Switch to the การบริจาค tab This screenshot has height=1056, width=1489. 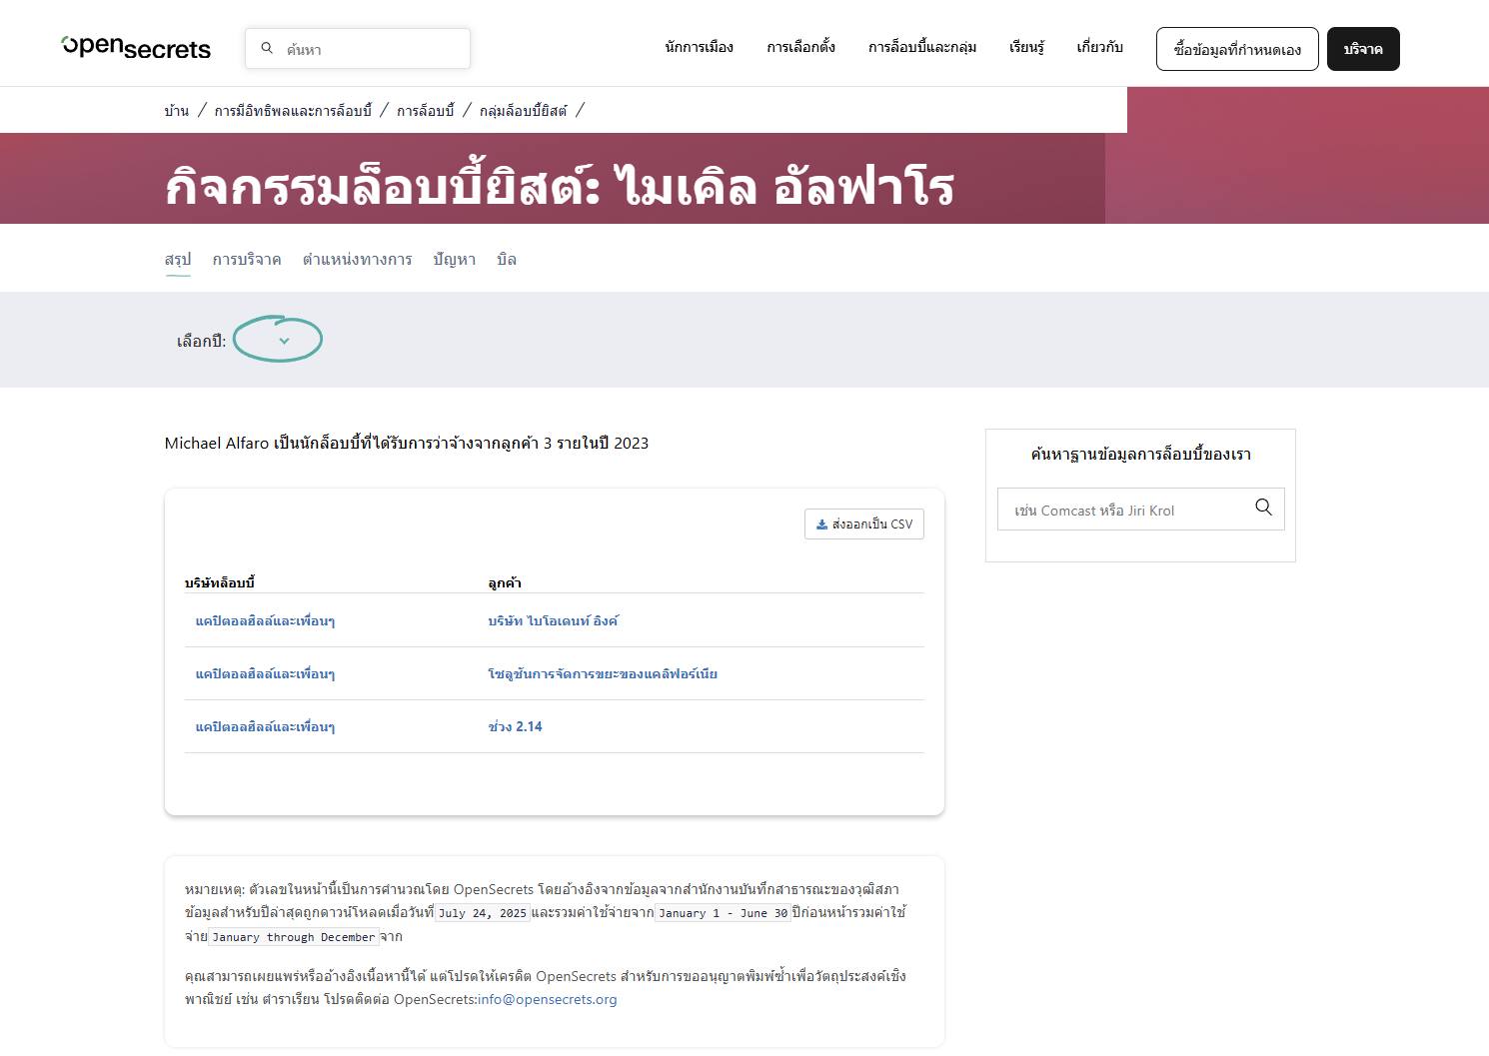[x=247, y=260]
